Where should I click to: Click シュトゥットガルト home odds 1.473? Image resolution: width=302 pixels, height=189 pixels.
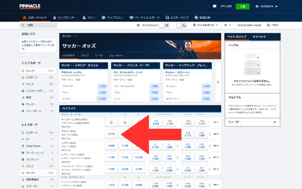coord(111,185)
